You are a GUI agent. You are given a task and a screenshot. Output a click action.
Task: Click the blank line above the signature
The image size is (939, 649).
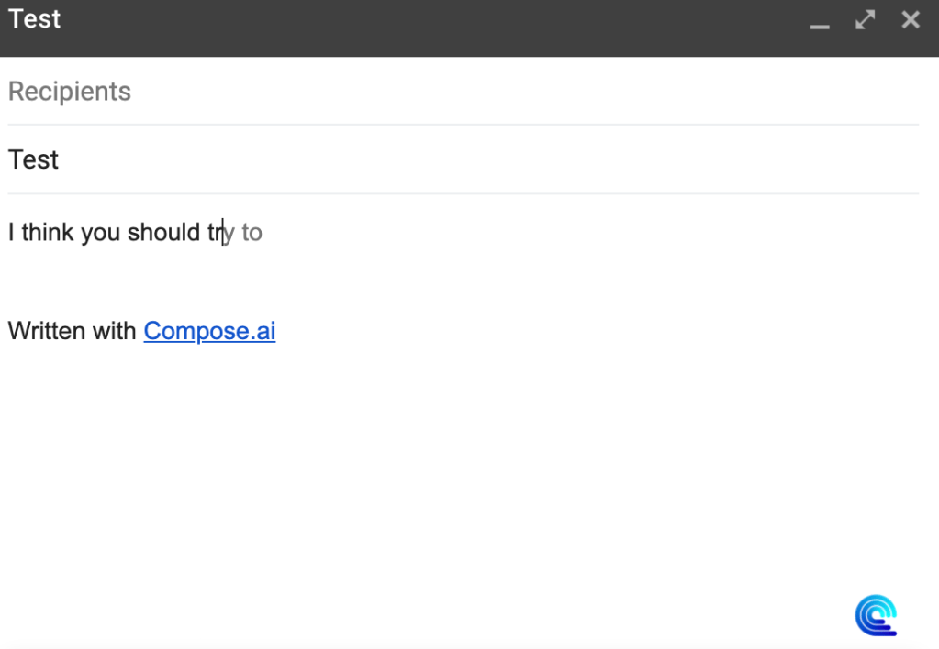[275, 281]
